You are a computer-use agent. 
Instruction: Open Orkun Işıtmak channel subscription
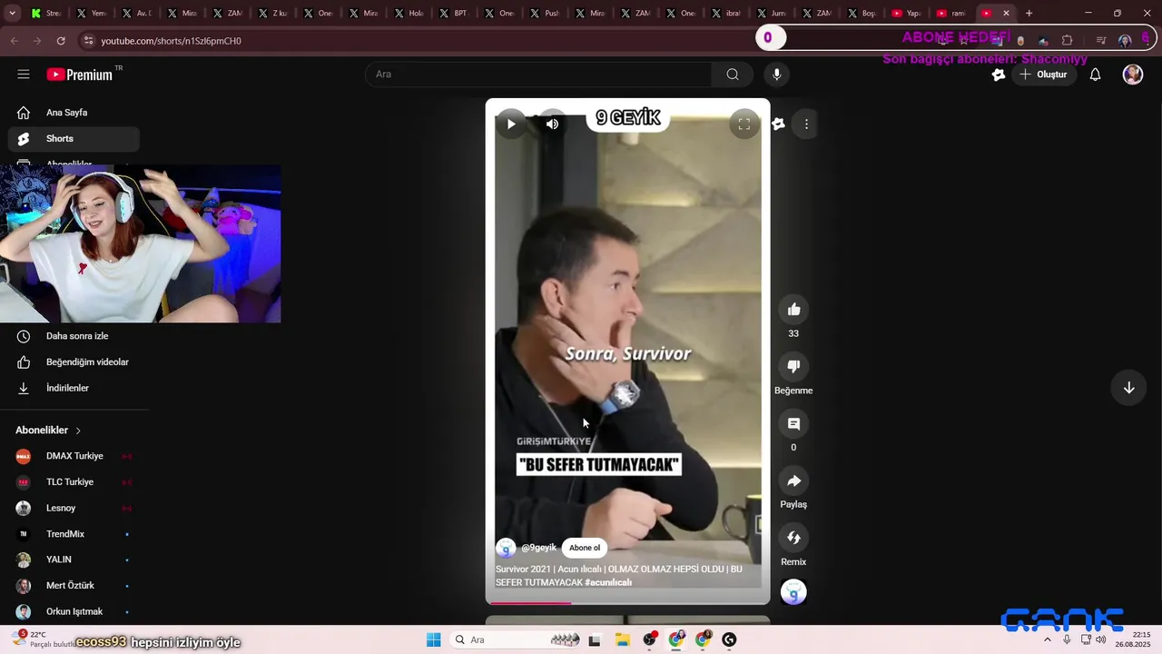74,611
